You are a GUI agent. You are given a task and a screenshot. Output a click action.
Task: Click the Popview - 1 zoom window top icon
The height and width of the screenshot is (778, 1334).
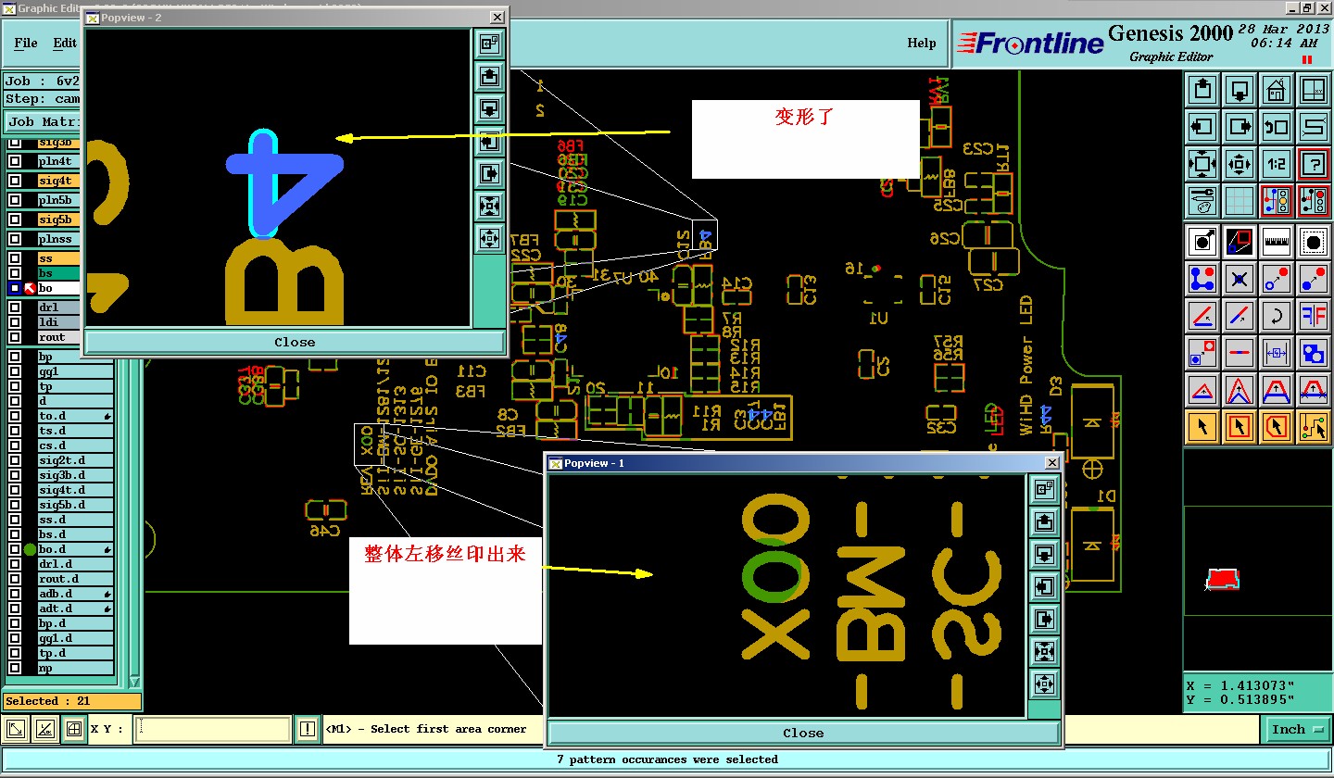pos(1045,489)
